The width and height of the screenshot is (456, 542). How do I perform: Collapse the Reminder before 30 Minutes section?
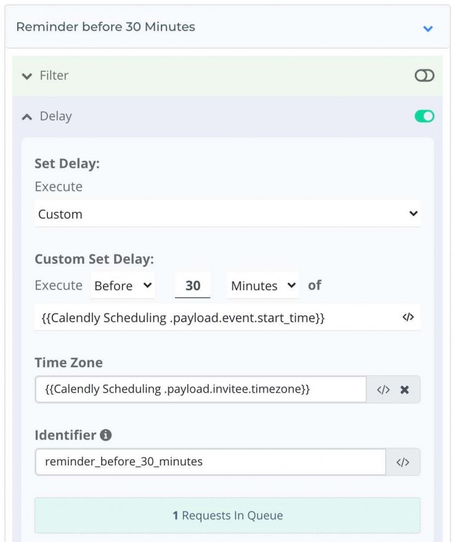point(426,27)
